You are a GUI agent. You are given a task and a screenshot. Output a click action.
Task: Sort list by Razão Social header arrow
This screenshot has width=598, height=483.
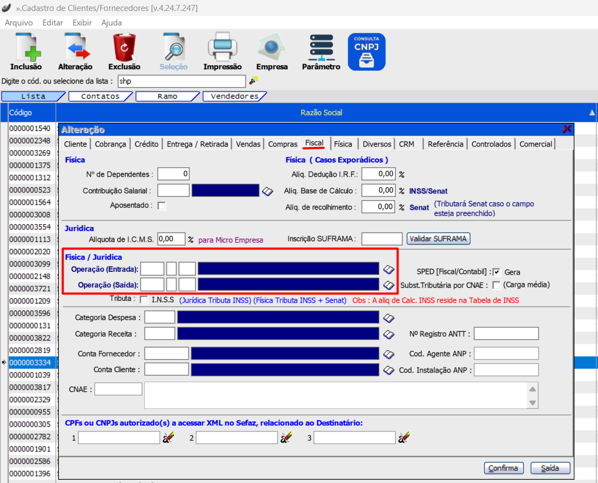point(591,112)
